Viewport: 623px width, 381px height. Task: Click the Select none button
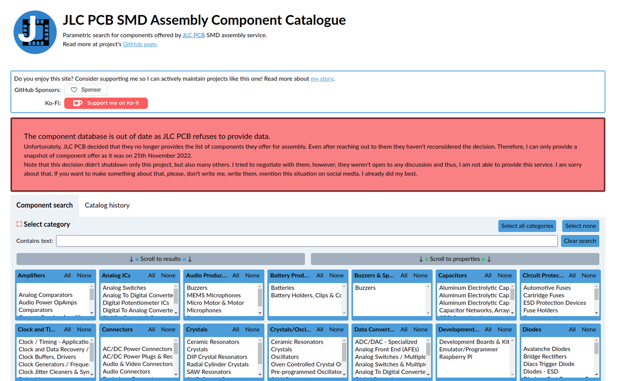point(580,226)
